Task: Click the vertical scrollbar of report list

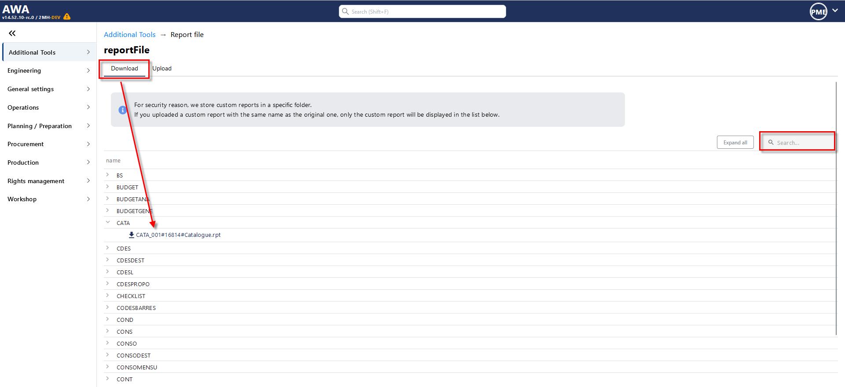Action: pyautogui.click(x=836, y=207)
